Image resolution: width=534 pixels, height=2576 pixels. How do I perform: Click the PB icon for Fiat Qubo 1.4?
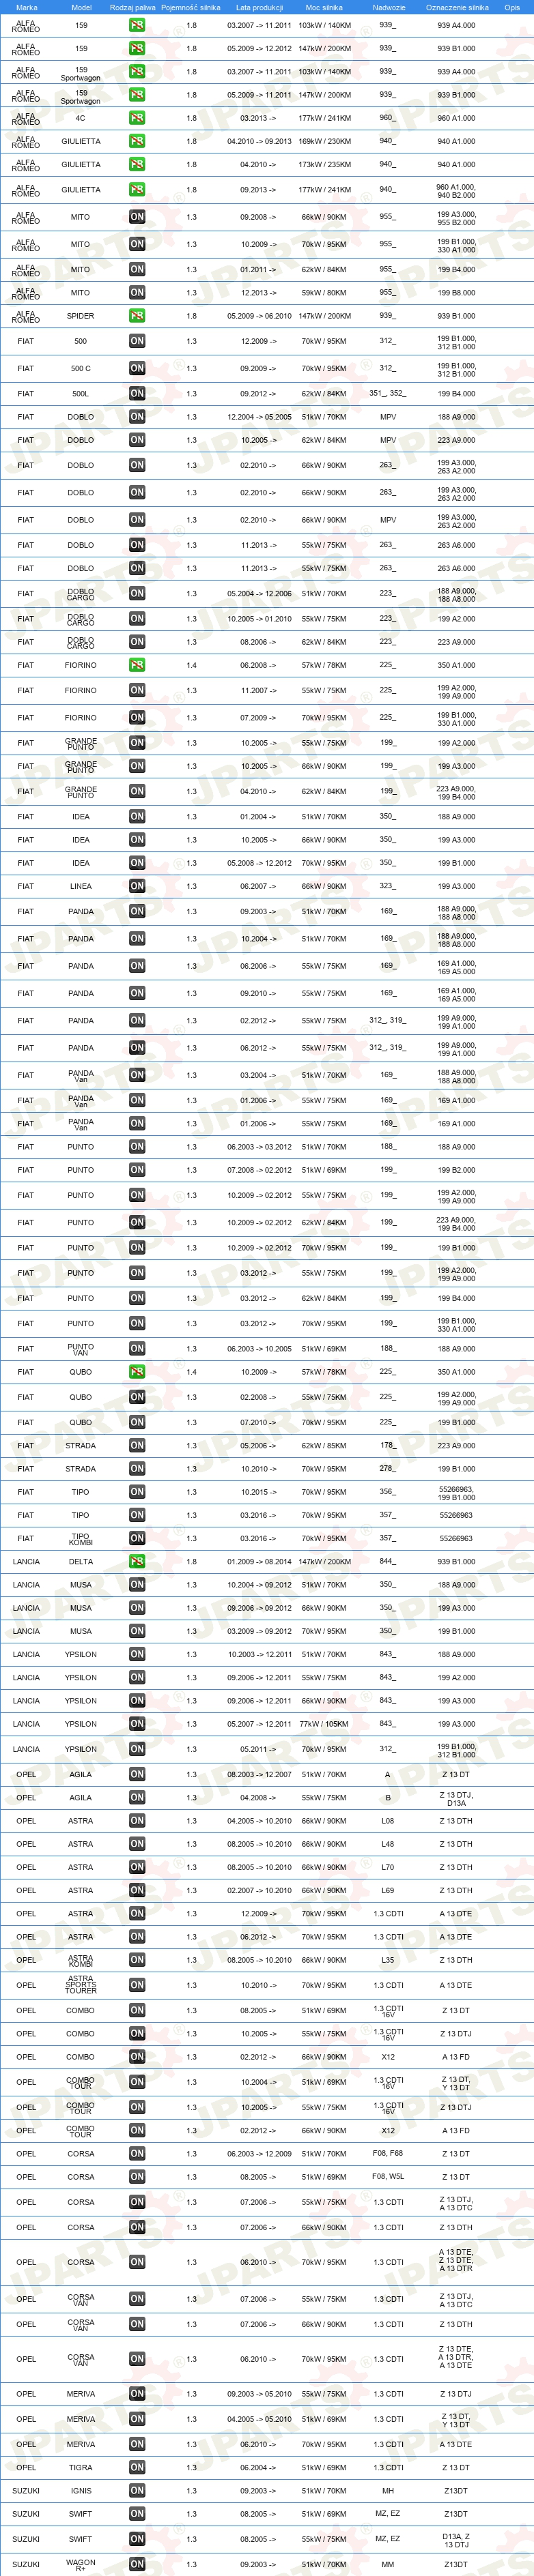(137, 1372)
